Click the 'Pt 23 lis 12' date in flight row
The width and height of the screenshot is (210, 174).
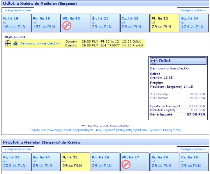point(110,41)
